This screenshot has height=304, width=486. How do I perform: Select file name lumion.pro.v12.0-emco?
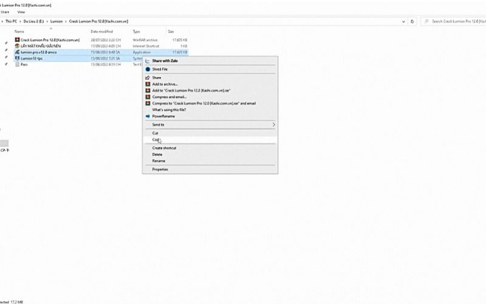tap(39, 52)
